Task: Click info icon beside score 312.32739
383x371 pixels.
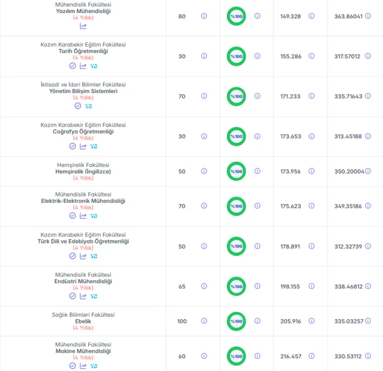Action: click(x=368, y=246)
